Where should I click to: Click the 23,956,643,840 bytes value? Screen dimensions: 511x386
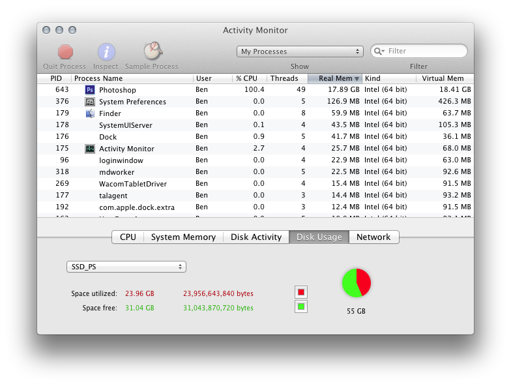coord(218,293)
